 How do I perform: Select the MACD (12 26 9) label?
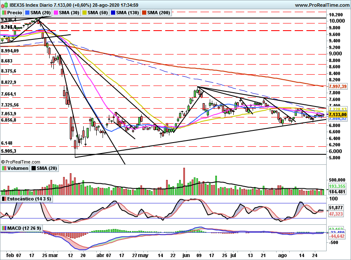(24, 228)
